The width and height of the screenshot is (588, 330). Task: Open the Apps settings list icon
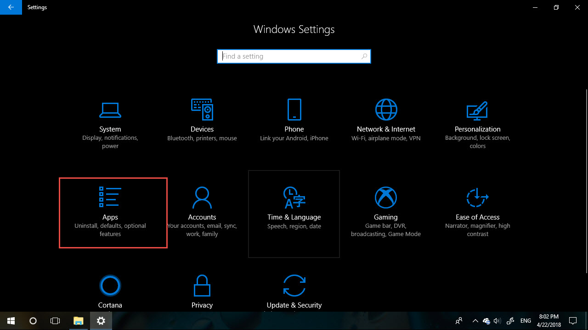pos(110,197)
